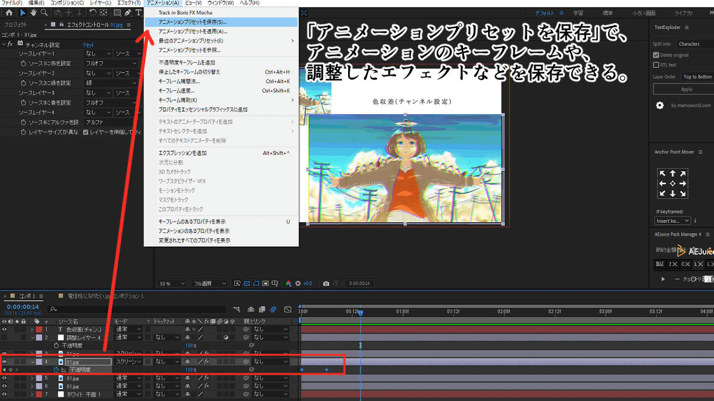Expand layer 5 properties in the timeline
714x401 pixels.
(x=32, y=378)
